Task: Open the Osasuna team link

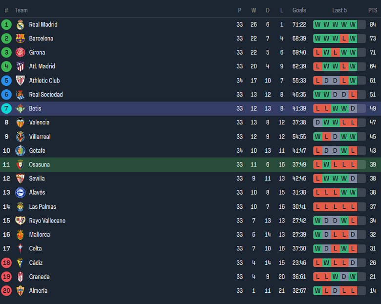Action: pos(39,164)
